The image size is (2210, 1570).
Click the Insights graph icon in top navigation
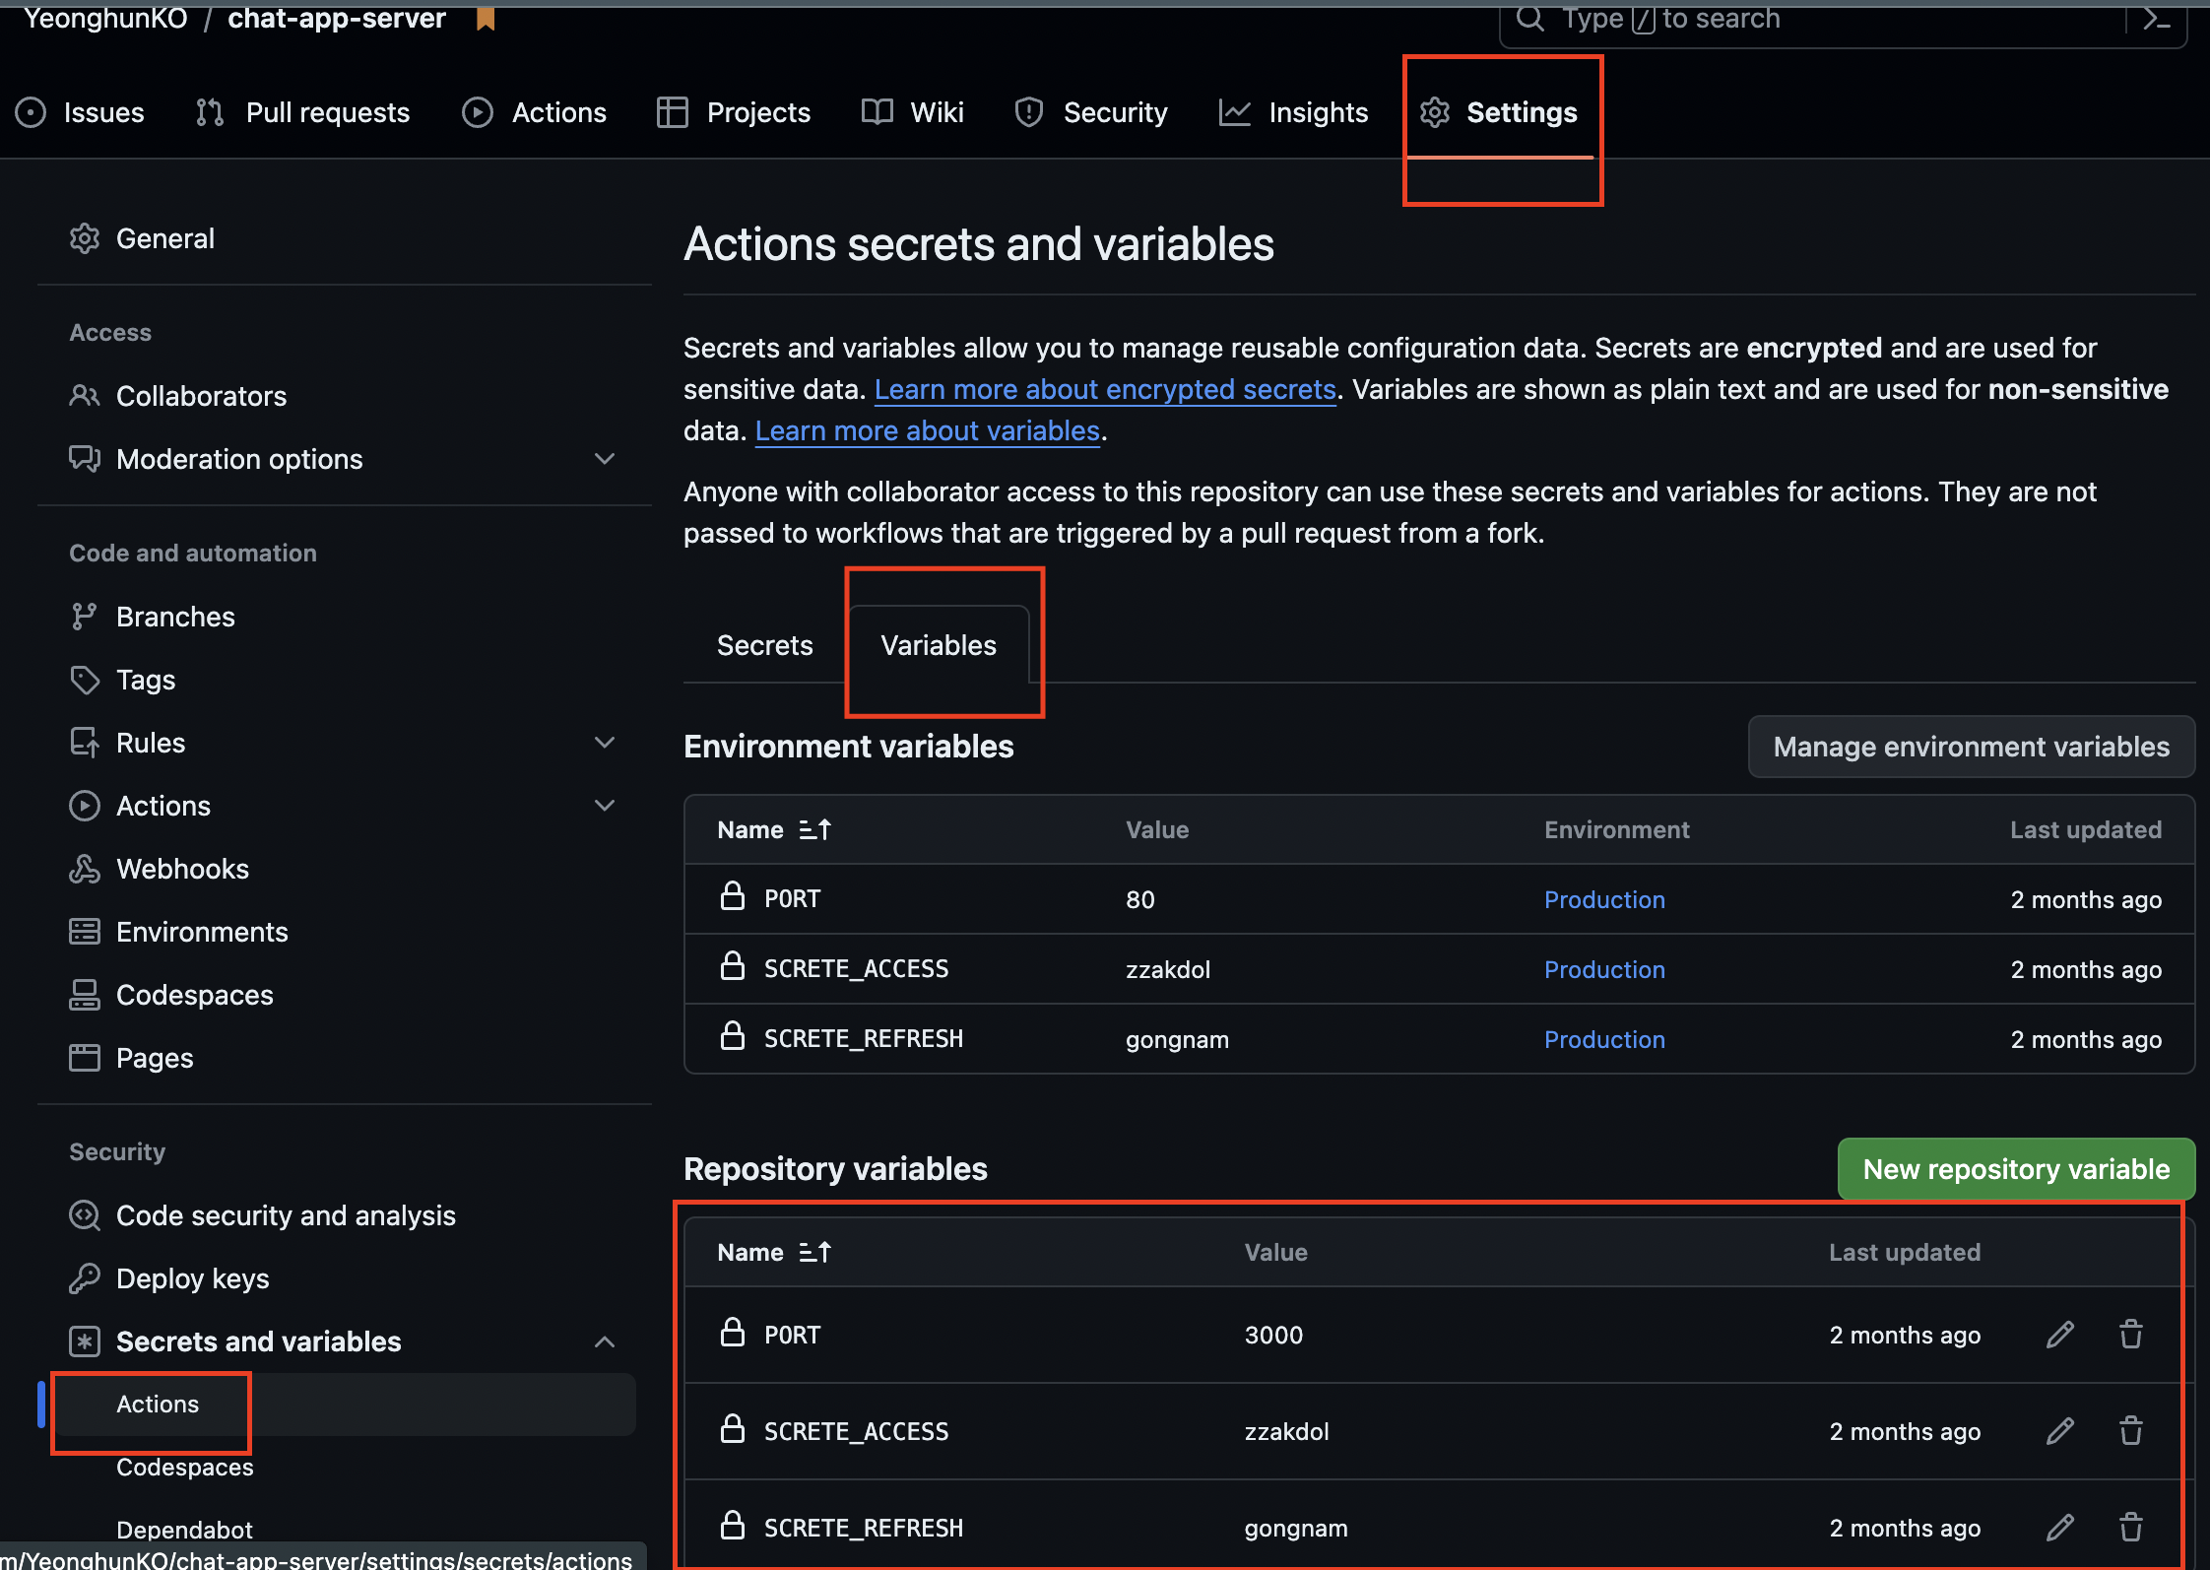click(x=1235, y=112)
